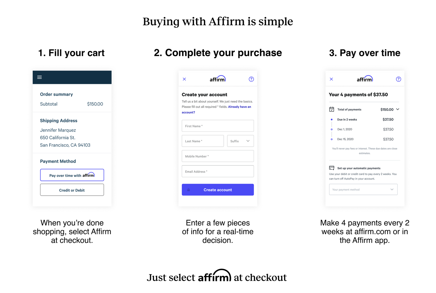Screen dimensions: 436x293
Task: Click into the Last Name field
Action: (x=203, y=141)
